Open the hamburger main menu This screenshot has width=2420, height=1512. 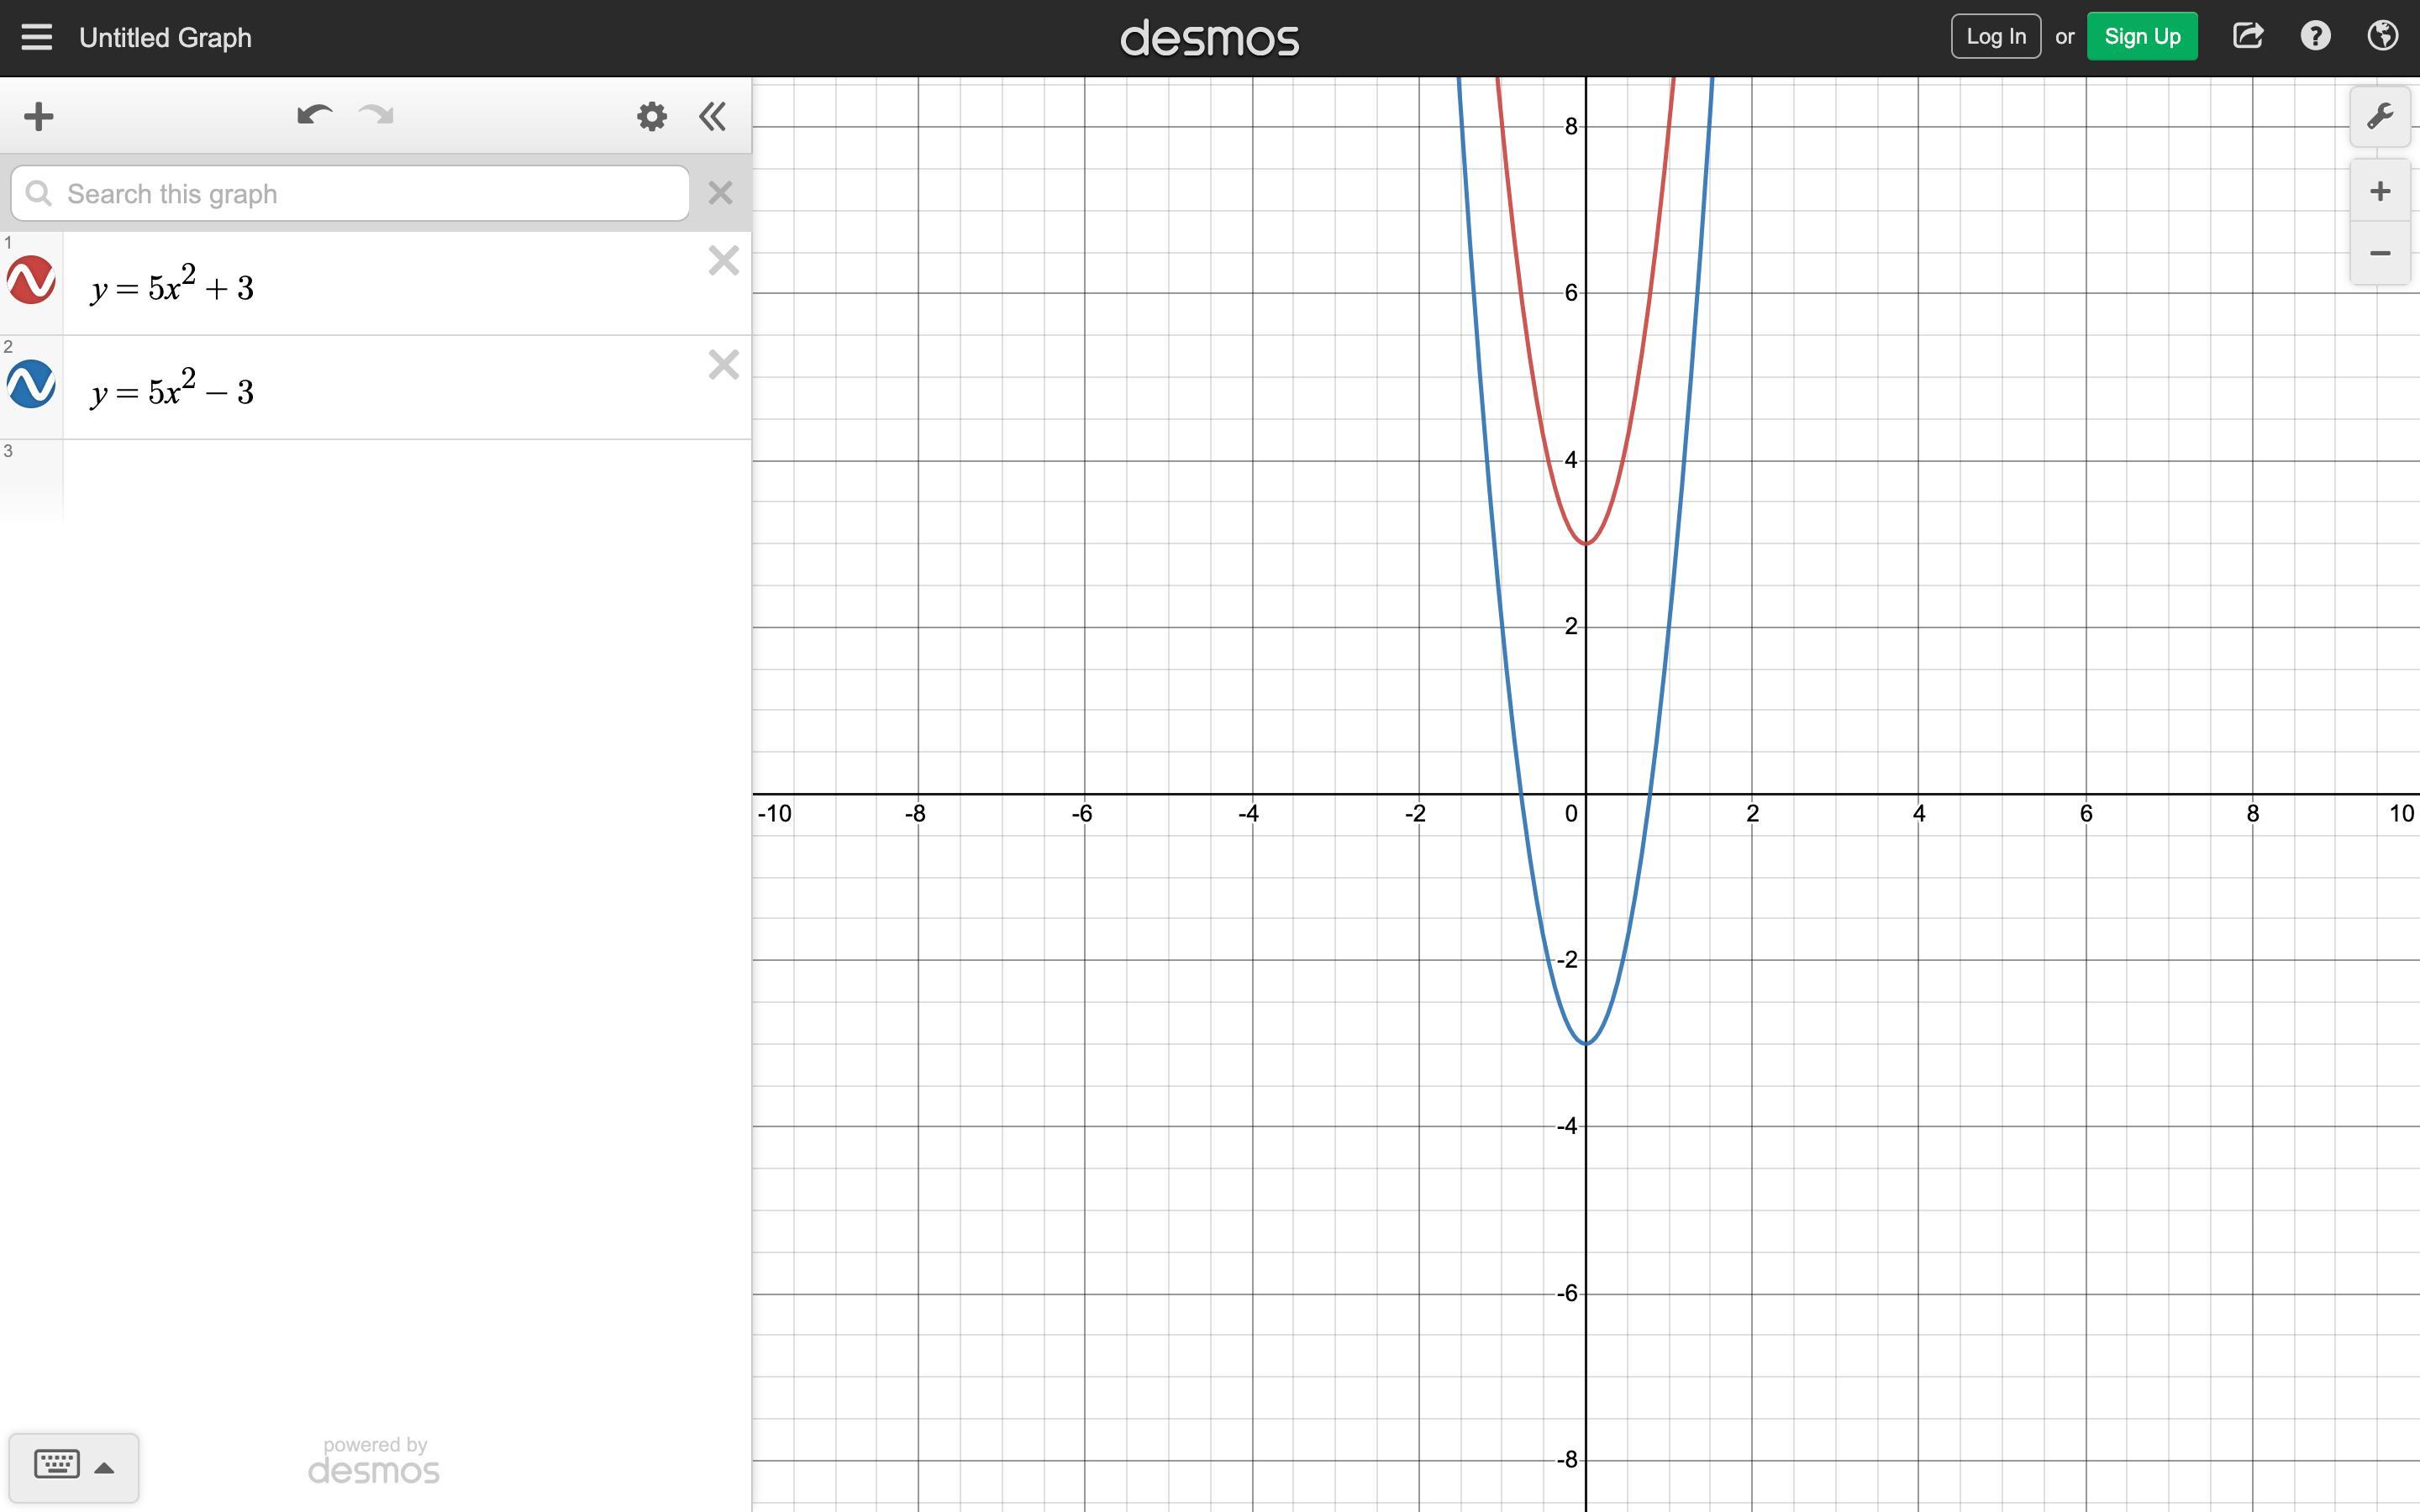point(36,38)
